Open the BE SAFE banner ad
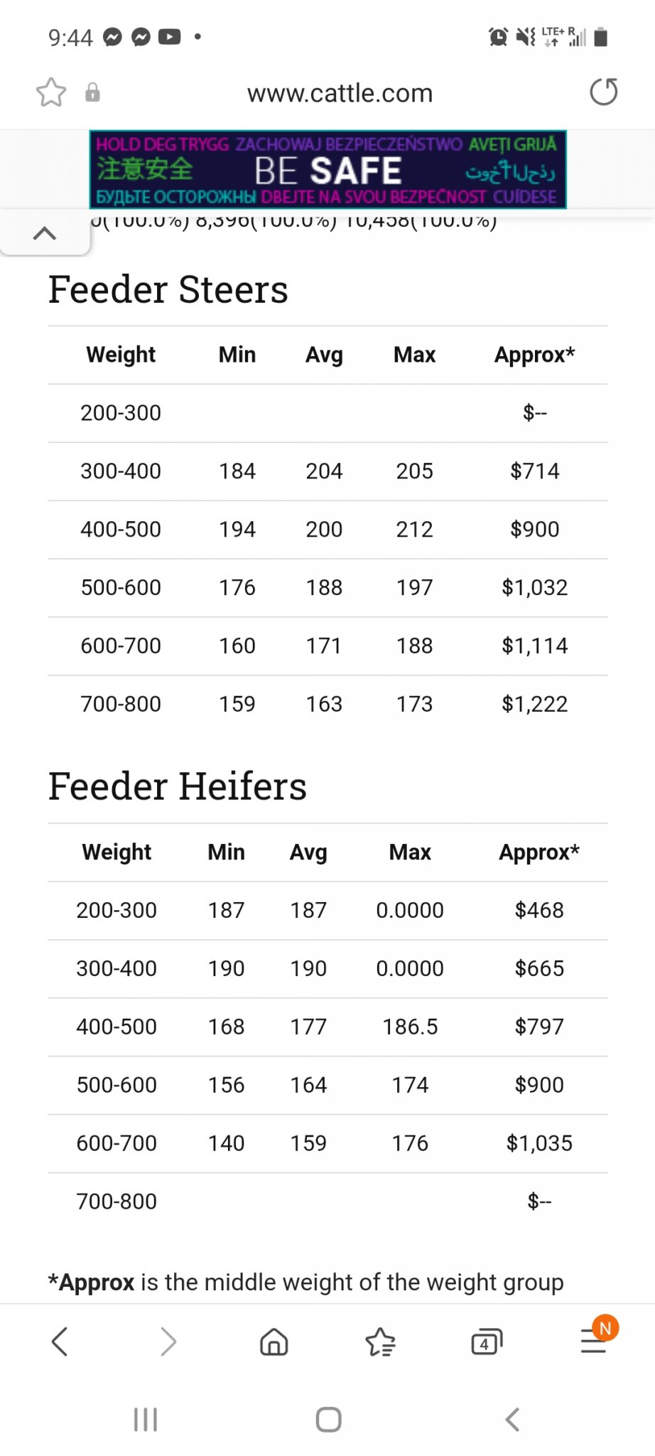Image resolution: width=655 pixels, height=1456 pixels. point(327,169)
